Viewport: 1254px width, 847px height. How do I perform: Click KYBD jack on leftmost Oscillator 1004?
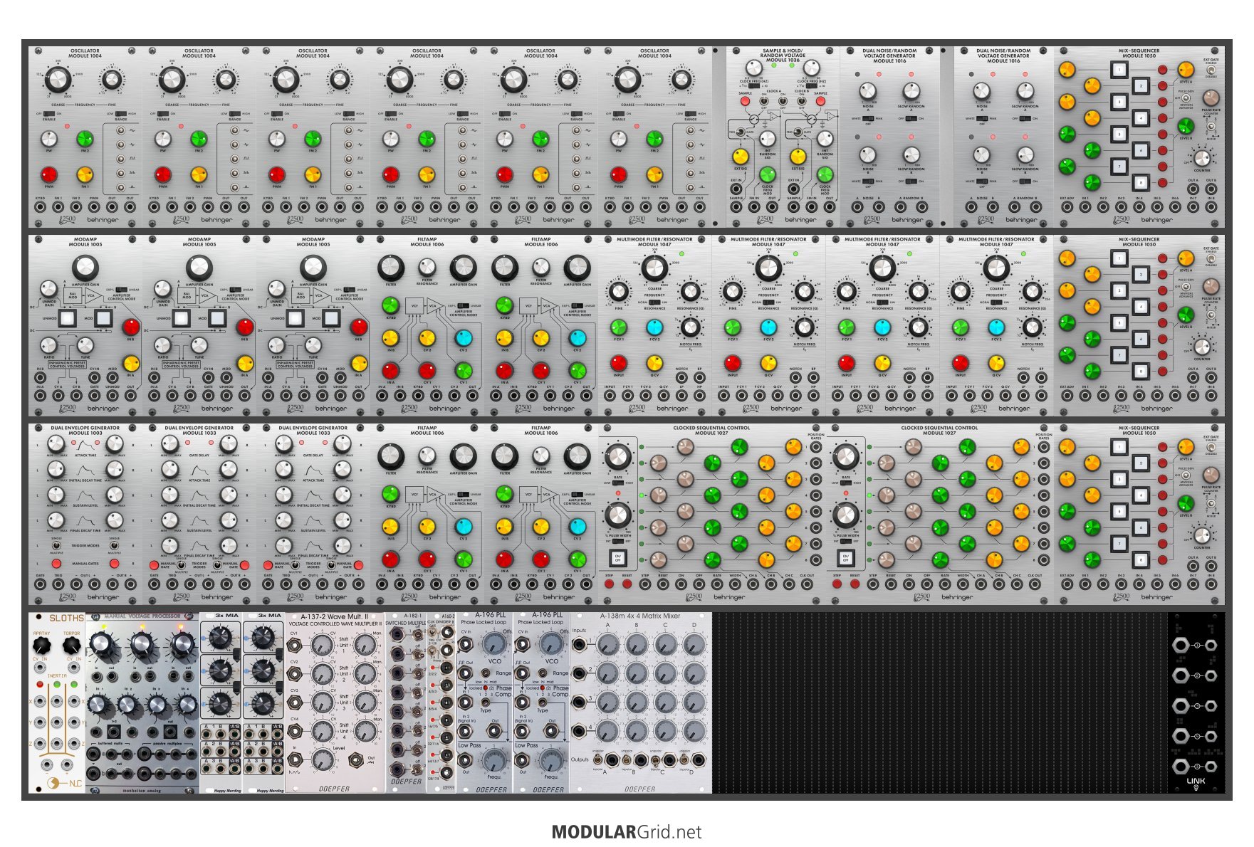[x=40, y=207]
